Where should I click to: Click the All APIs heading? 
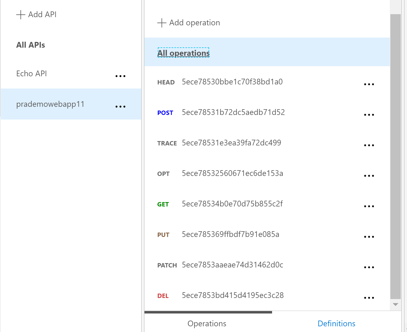pyautogui.click(x=31, y=45)
